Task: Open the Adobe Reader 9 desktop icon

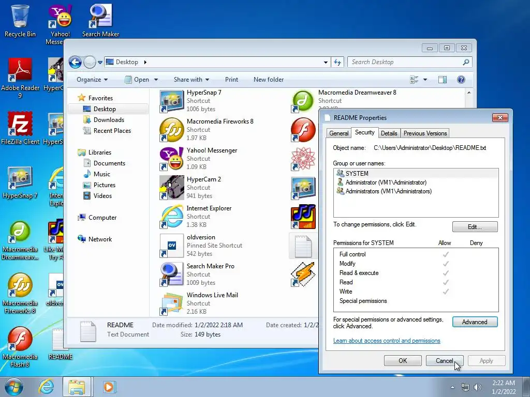Action: 20,78
